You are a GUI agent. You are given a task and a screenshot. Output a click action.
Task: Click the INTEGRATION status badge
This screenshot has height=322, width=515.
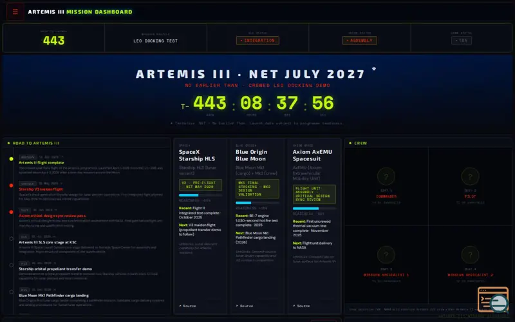tap(257, 41)
